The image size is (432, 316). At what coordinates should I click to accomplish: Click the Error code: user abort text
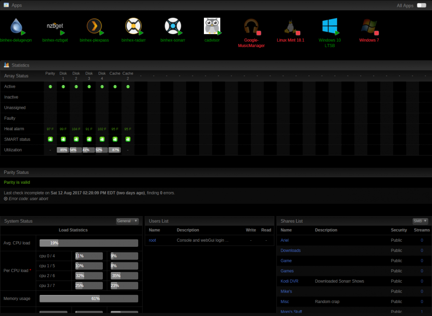point(29,198)
